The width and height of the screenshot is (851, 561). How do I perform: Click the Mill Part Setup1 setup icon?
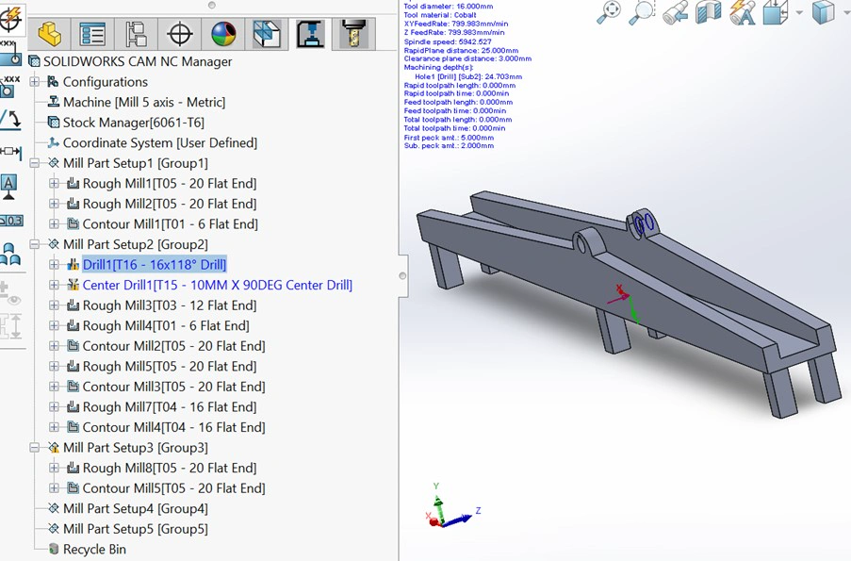tap(53, 163)
